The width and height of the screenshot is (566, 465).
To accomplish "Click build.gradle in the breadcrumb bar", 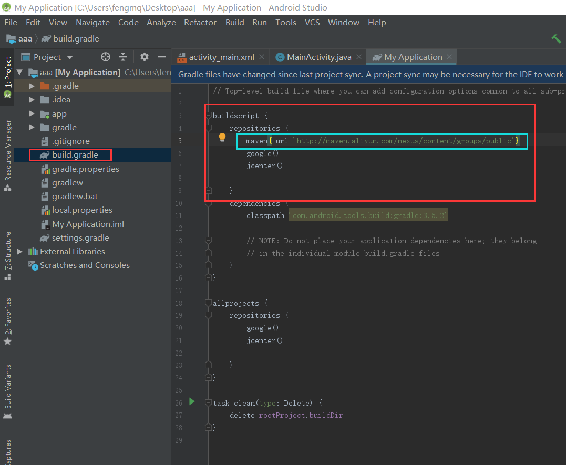I will 70,39.
